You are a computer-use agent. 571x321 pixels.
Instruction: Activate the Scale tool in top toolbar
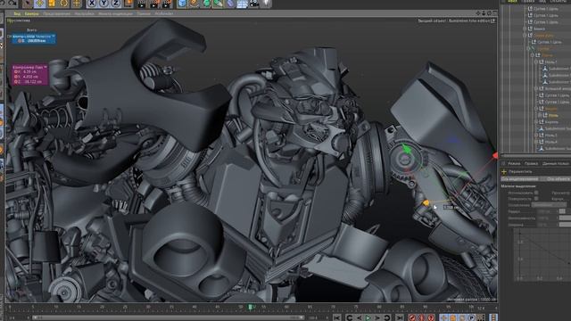pyautogui.click(x=52, y=4)
